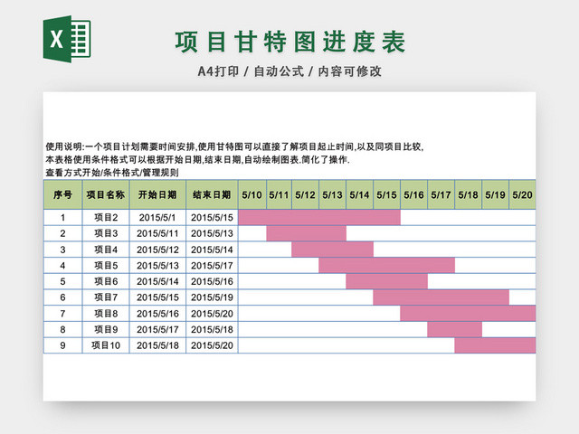The height and width of the screenshot is (434, 579).
Task: Click the pink Gantt bar for 项目6
Action: [386, 281]
